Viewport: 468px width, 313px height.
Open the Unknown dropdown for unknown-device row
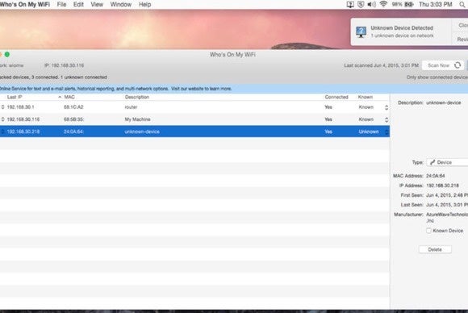tap(387, 131)
